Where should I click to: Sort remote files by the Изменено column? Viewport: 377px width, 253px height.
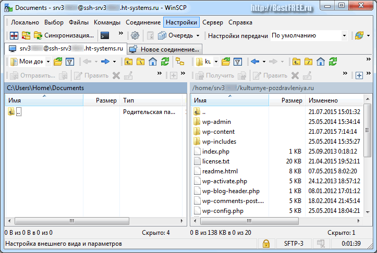[334, 100]
